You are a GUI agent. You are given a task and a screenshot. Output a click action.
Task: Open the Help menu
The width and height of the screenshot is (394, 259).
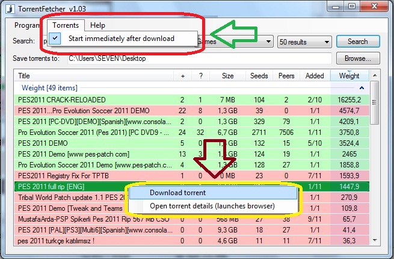point(97,25)
